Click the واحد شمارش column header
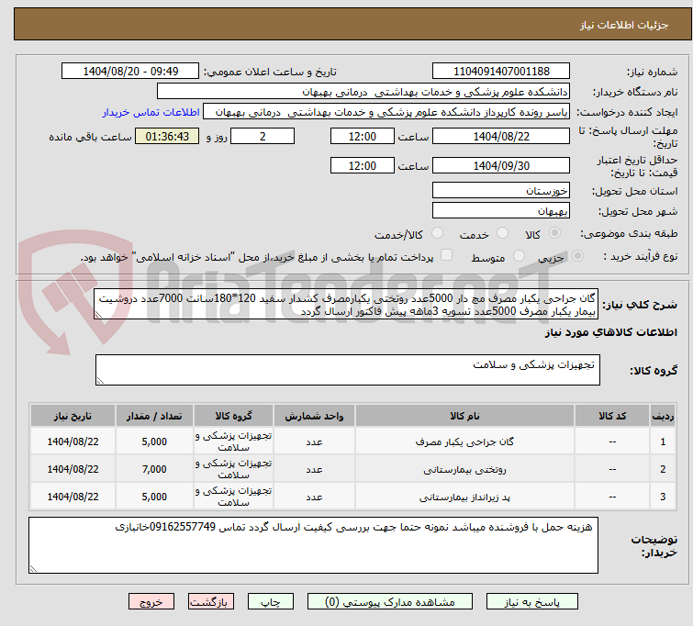Viewport: 693px width, 626px height. (314, 416)
